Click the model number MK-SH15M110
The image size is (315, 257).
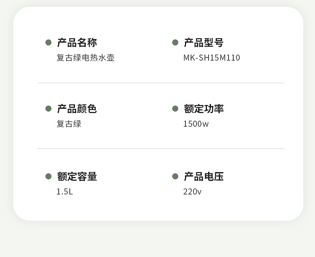pos(212,58)
